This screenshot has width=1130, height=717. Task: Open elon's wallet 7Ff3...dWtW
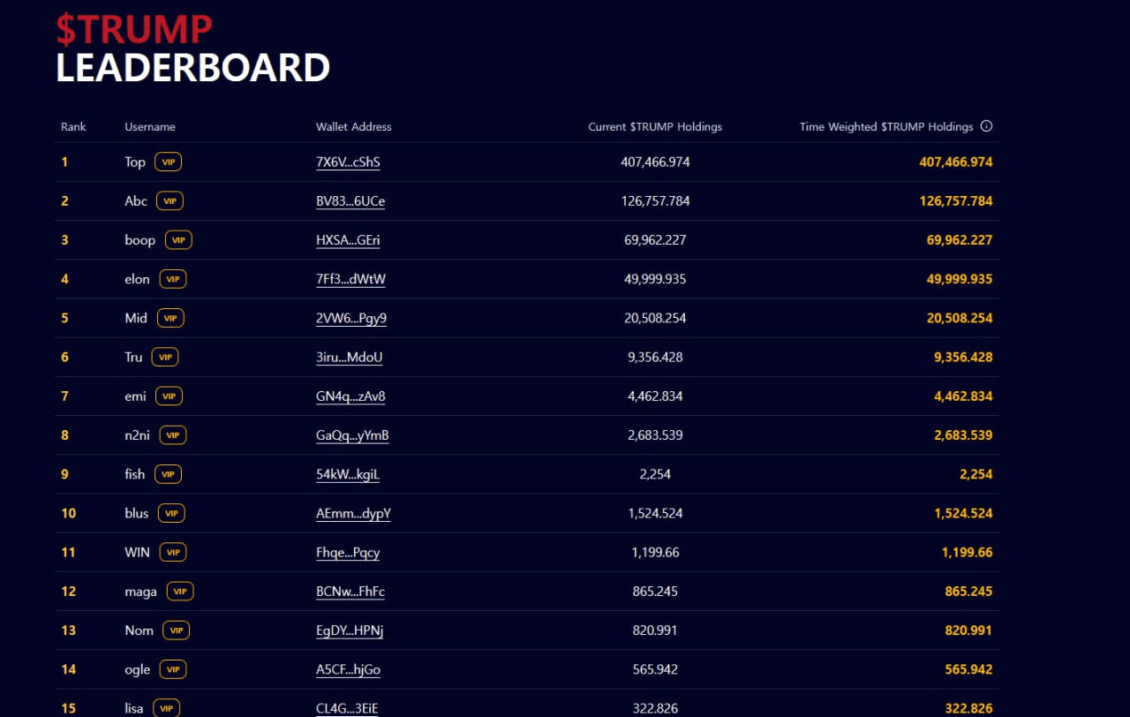350,279
